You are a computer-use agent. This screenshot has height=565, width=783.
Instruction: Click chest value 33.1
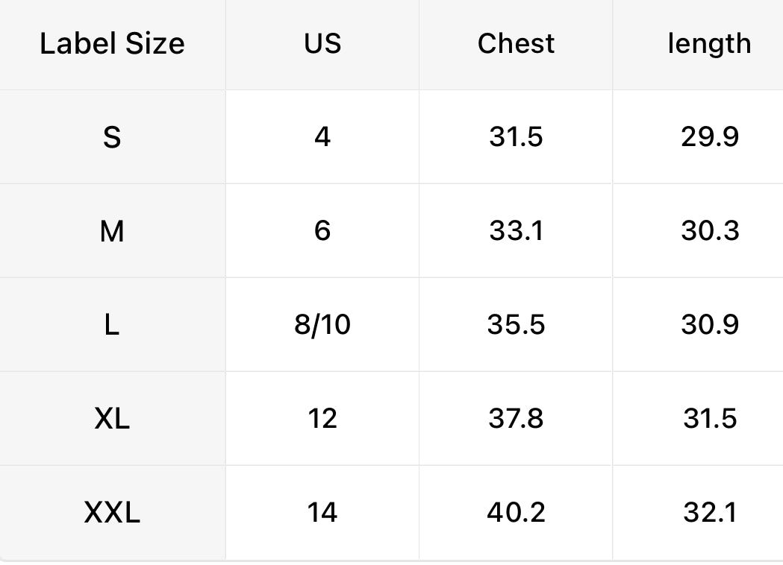click(x=516, y=231)
